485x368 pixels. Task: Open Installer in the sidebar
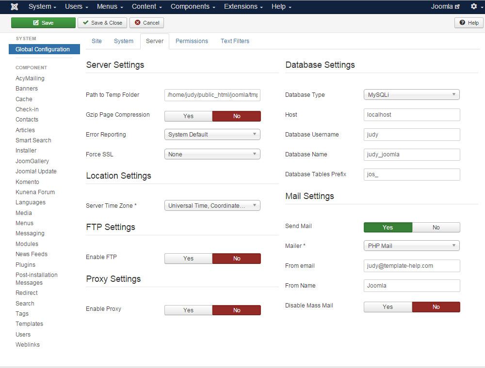[26, 151]
